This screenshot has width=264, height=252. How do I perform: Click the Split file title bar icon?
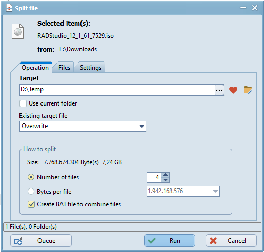9,8
